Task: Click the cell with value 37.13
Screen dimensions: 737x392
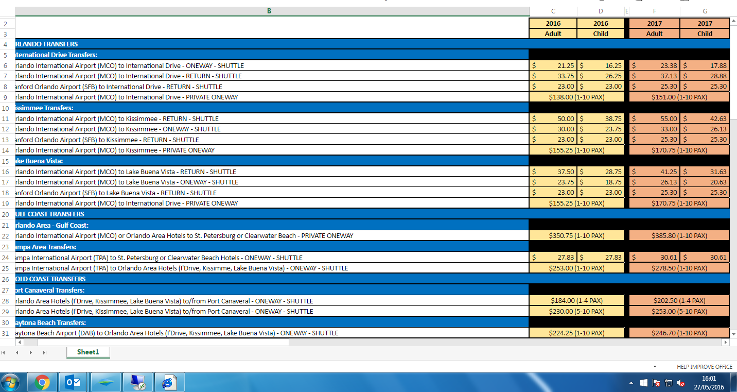Action: point(655,76)
